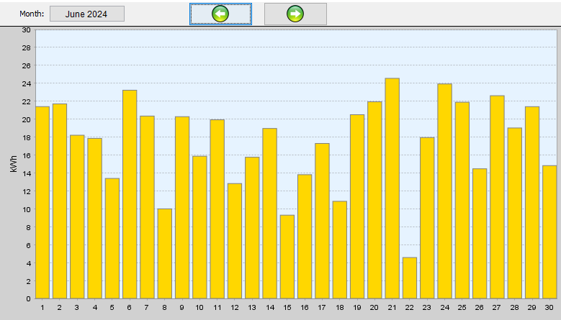
Task: Select the bar for day 30
Action: click(x=550, y=232)
